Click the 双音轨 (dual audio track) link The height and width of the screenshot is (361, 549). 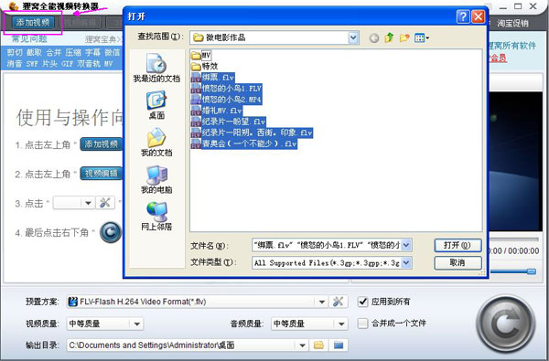coord(89,64)
